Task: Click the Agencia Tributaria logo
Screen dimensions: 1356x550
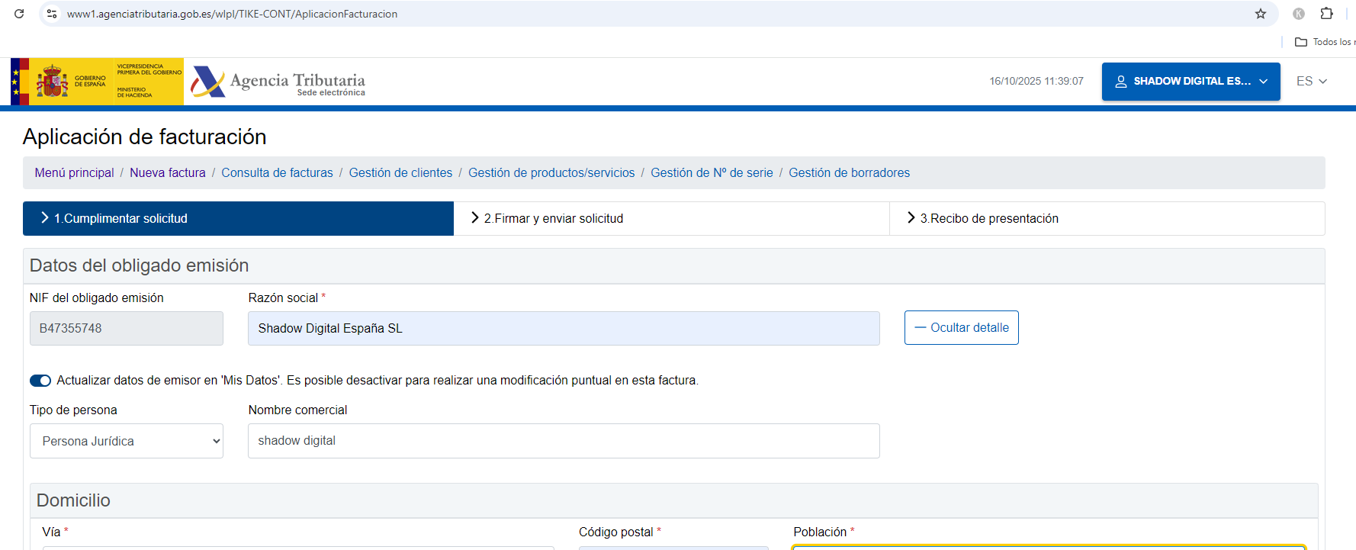Action: (278, 82)
